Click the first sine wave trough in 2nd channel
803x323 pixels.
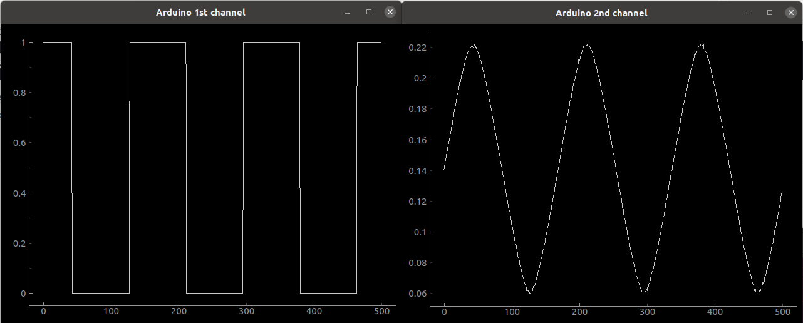tap(529, 292)
